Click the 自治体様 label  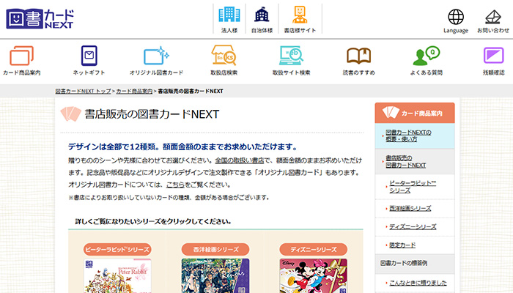[262, 31]
